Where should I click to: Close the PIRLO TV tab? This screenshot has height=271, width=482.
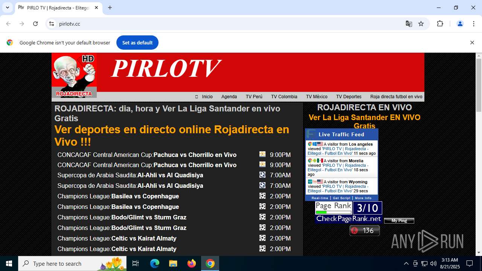(96, 8)
